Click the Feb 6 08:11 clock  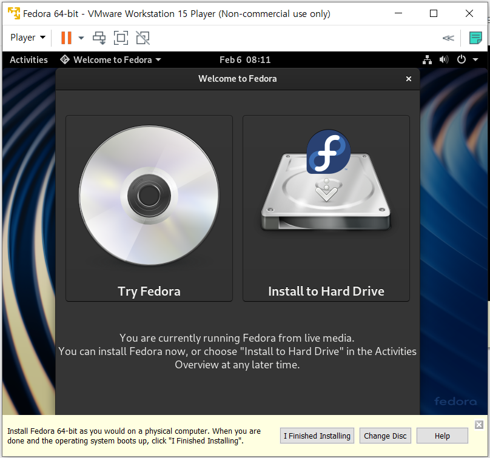[x=245, y=59]
